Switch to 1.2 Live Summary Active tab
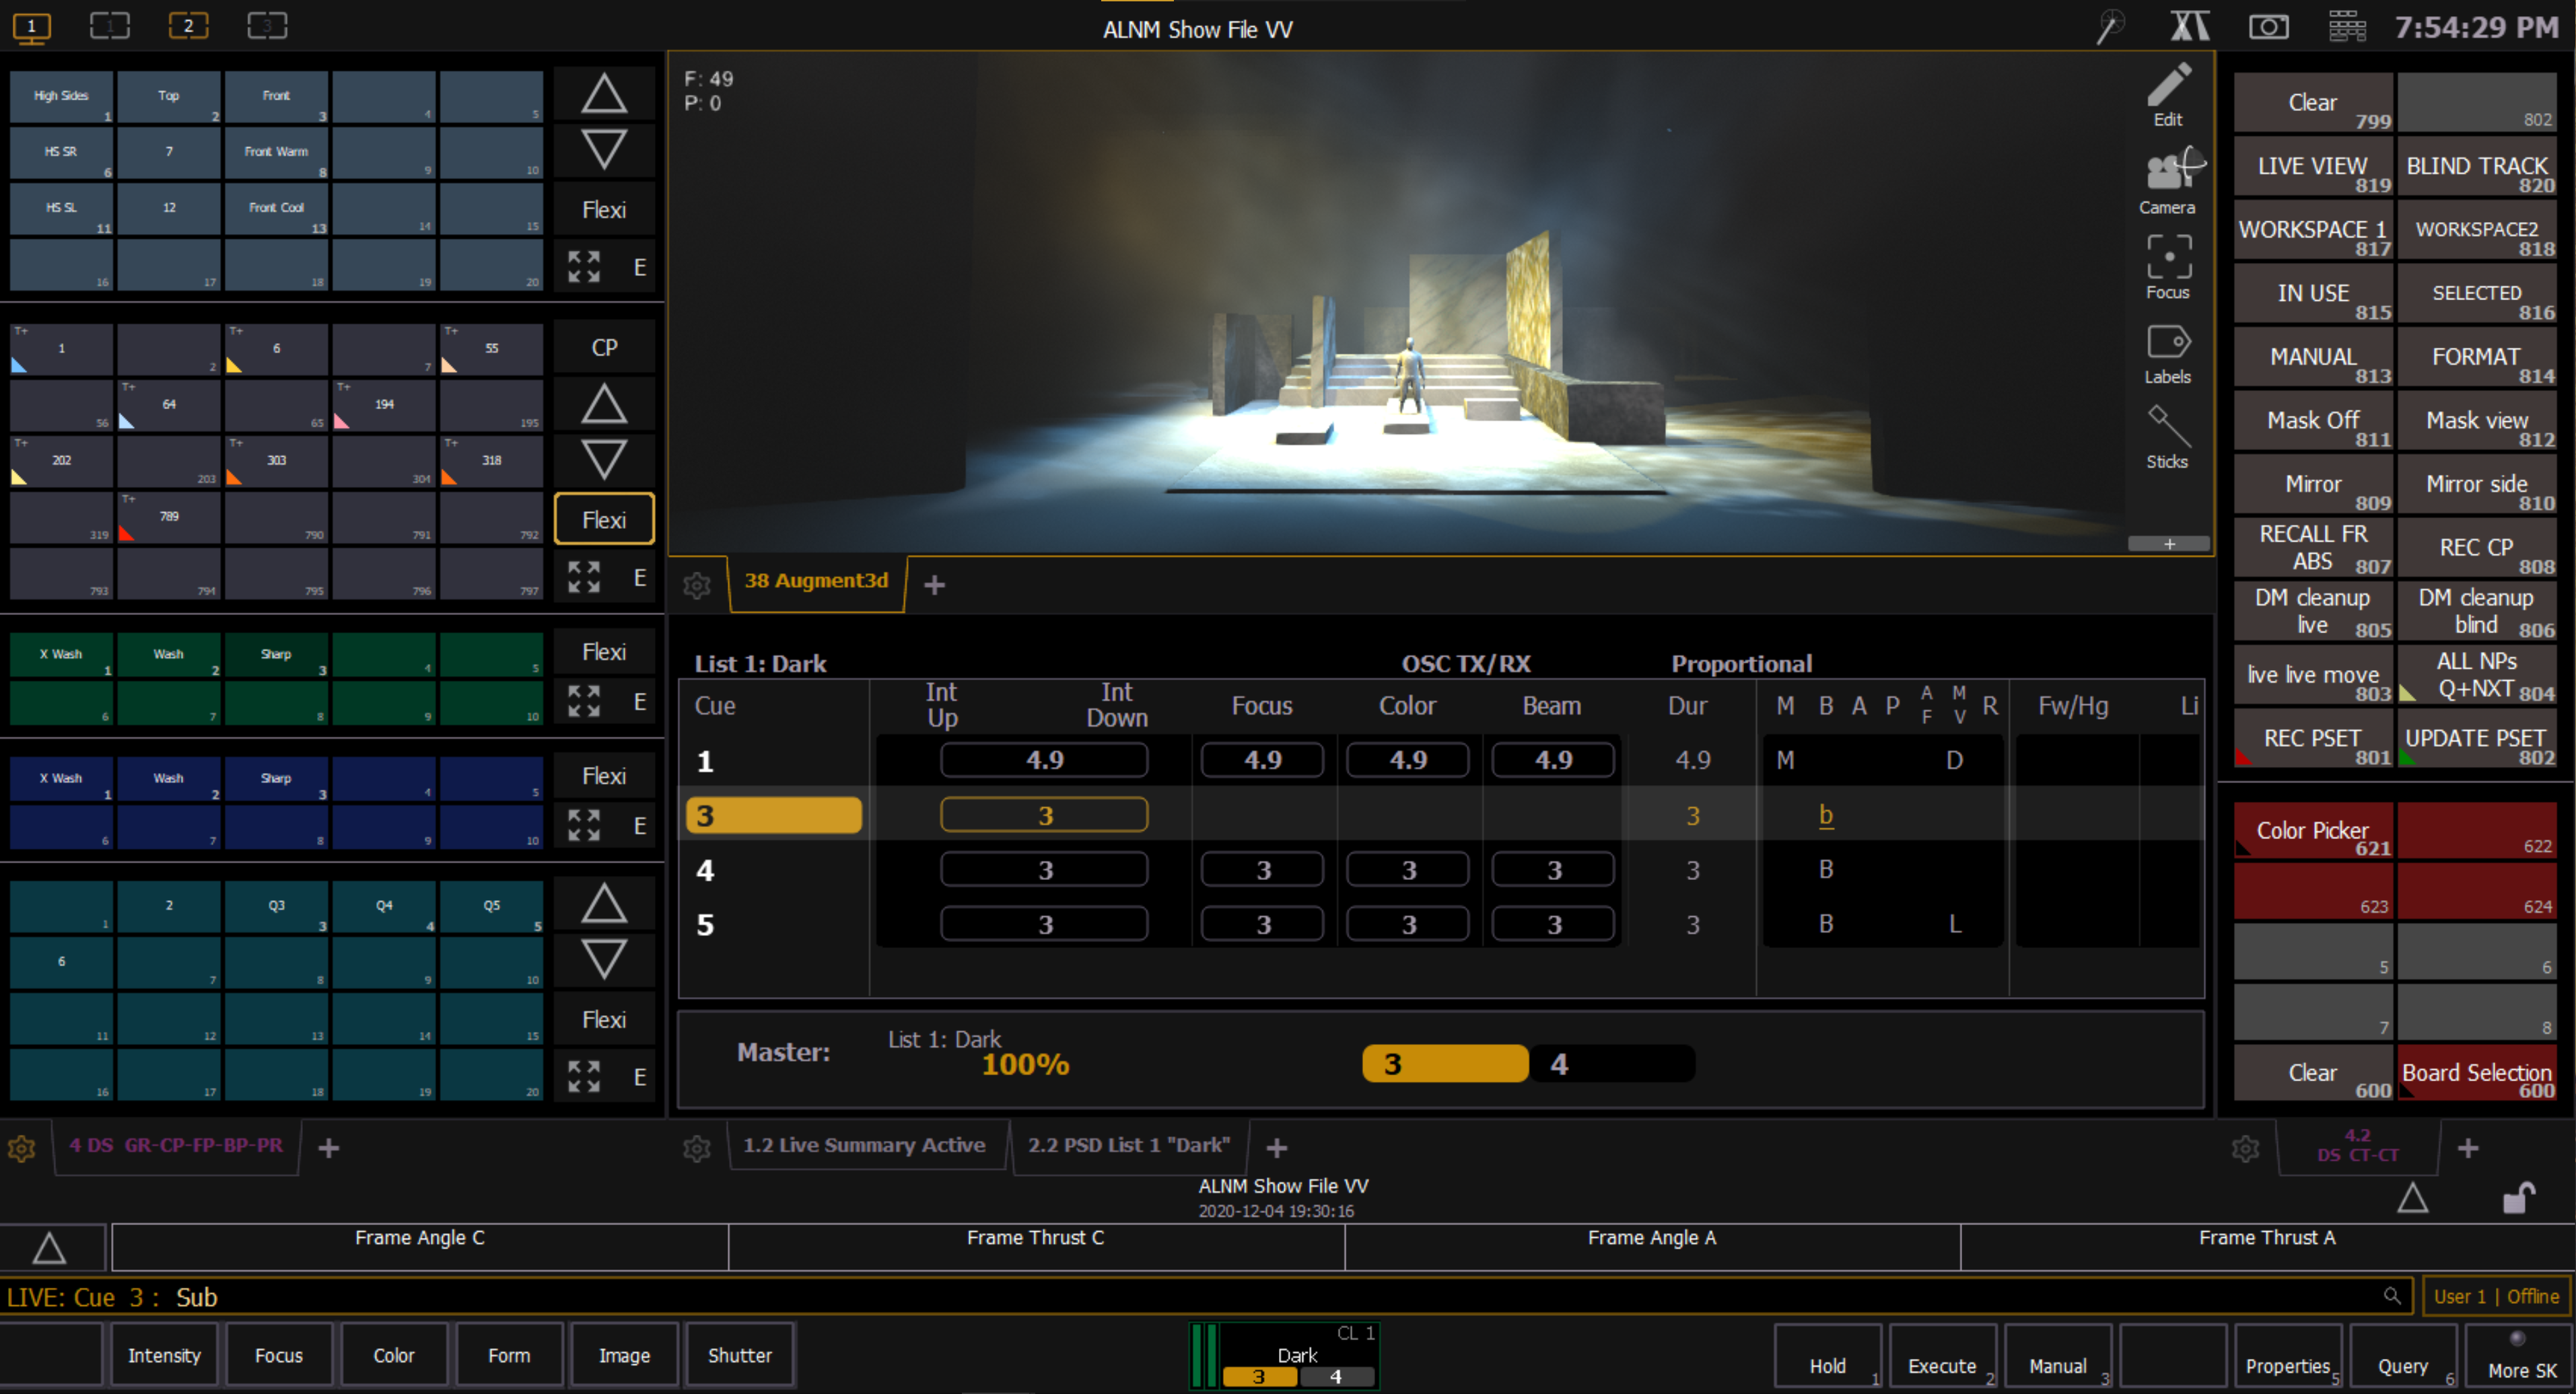Viewport: 2576px width, 1394px height. pyautogui.click(x=864, y=1145)
